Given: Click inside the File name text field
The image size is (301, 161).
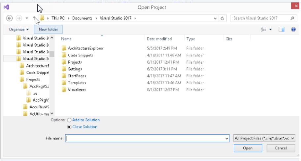Looking at the screenshot, I should (145, 139).
